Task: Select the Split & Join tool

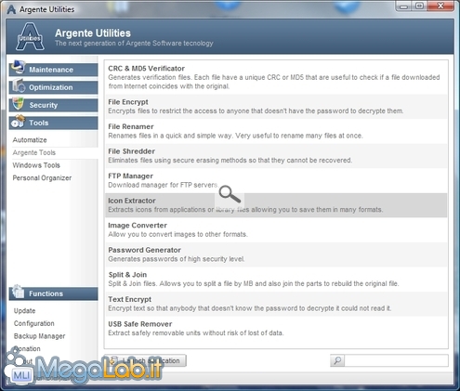Action: click(x=276, y=280)
